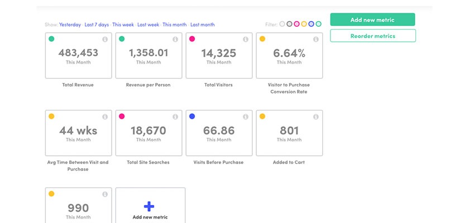
Task: Show This week data
Action: 122,25
